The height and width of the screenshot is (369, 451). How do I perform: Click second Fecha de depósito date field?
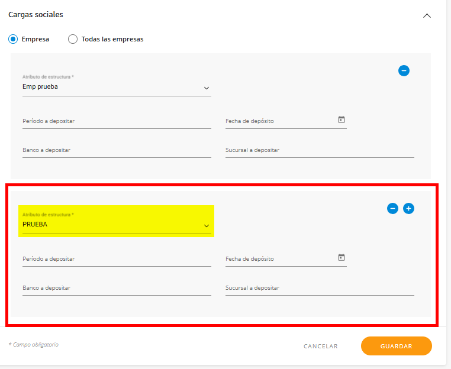(x=278, y=259)
